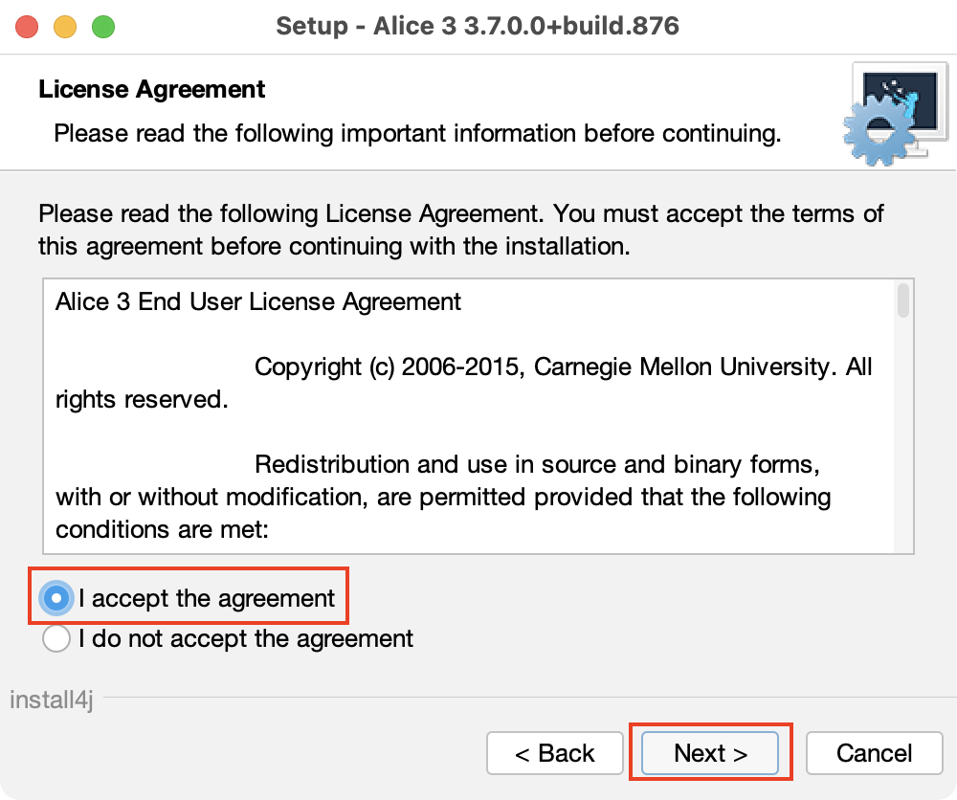Image resolution: width=957 pixels, height=800 pixels.
Task: Click the install4j label
Action: [51, 700]
